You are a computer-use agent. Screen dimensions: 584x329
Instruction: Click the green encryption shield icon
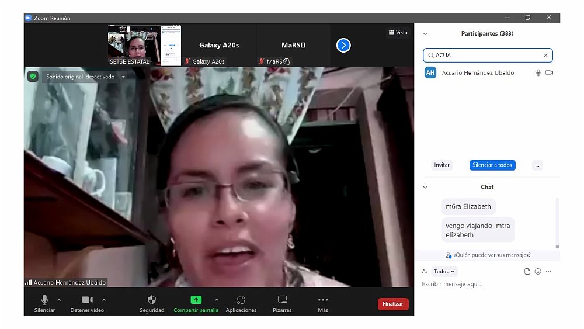(33, 77)
